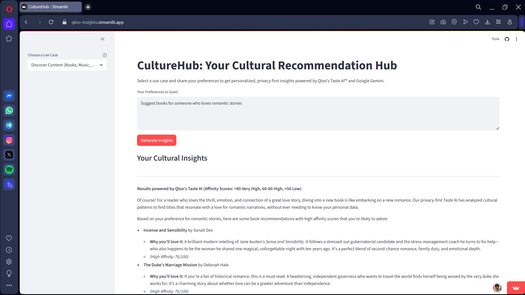Open downloads from the toolbar
The width and height of the screenshot is (525, 295).
(x=487, y=22)
